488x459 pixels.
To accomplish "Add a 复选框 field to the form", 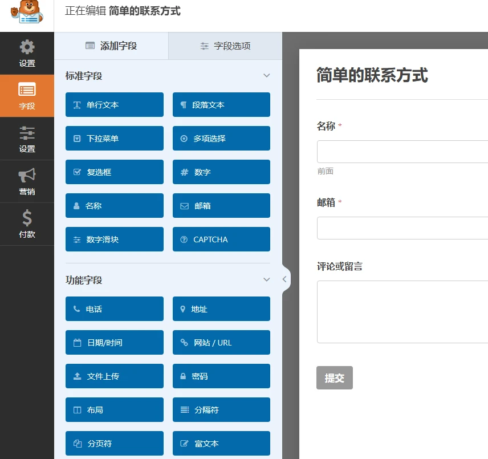I will click(x=114, y=172).
